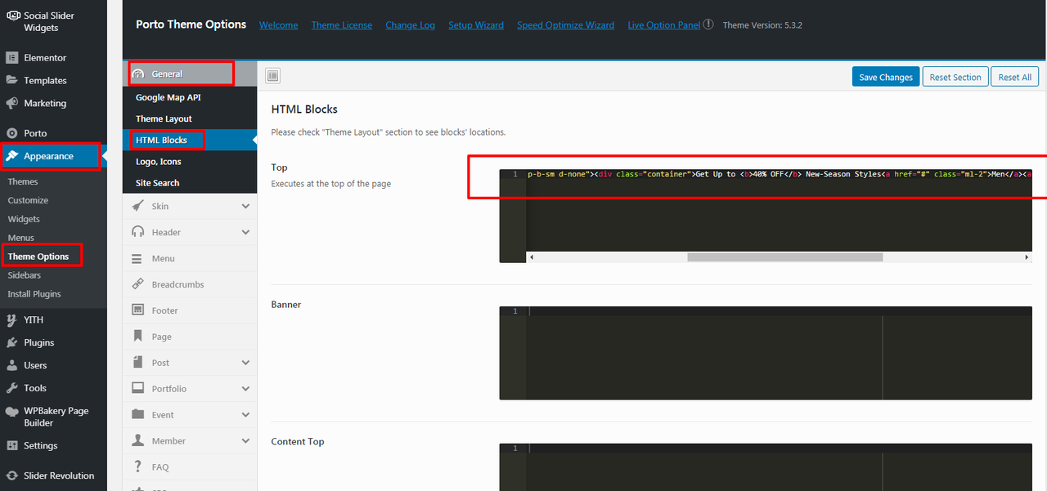Expand the Skin options section
Viewport: 1047px width, 491px height.
point(245,207)
